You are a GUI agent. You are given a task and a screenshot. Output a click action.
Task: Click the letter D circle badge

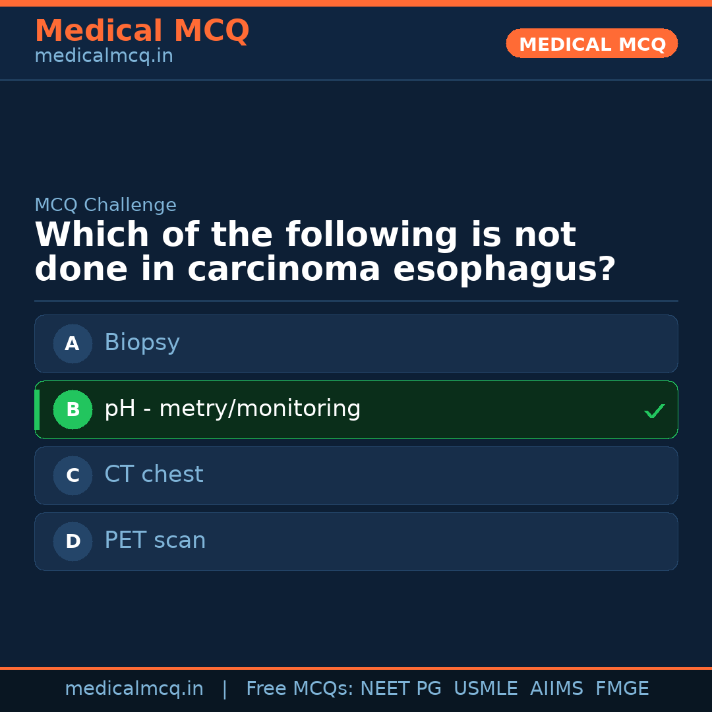[x=73, y=541]
